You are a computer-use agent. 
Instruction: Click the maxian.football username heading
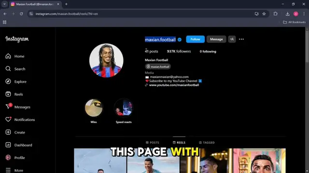tap(160, 39)
